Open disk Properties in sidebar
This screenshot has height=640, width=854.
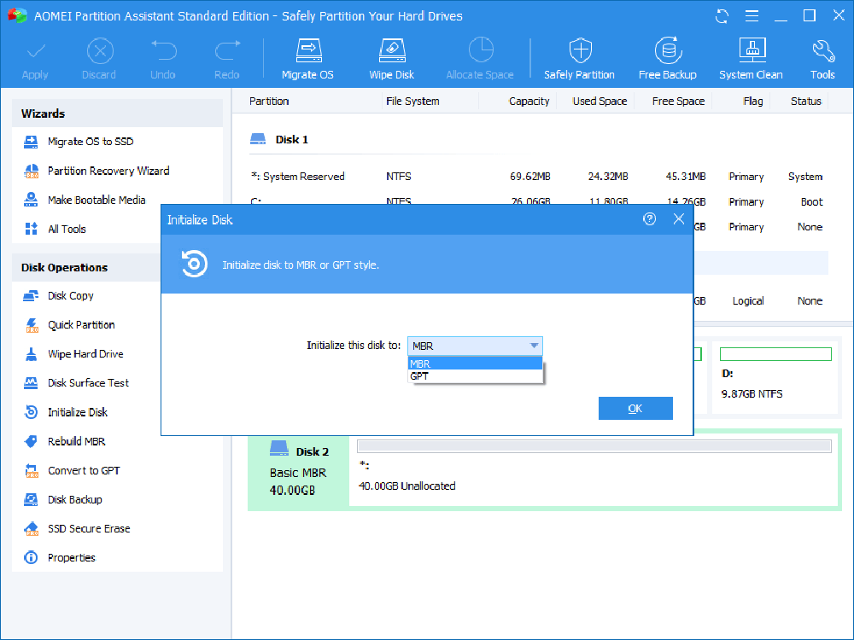click(60, 558)
